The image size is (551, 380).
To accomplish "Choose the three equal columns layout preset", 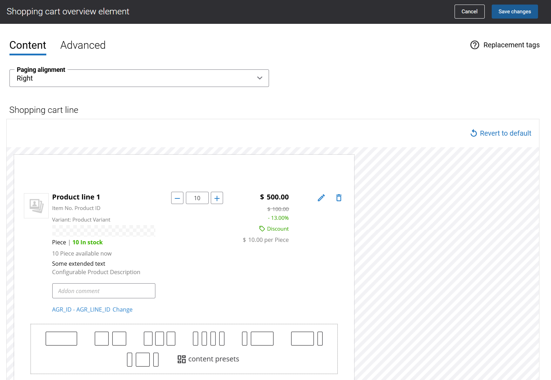I will tap(160, 339).
